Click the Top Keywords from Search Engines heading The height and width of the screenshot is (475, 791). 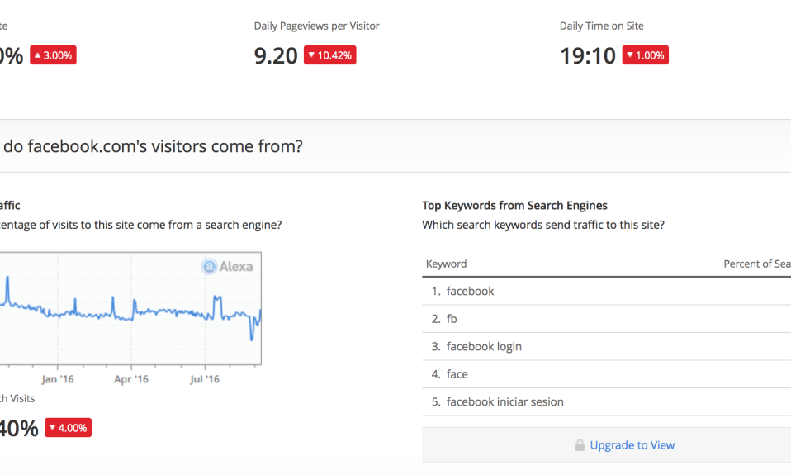[514, 206]
